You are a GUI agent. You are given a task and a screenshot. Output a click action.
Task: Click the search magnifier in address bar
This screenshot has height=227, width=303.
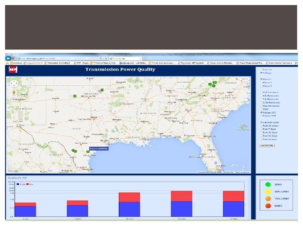point(101,58)
